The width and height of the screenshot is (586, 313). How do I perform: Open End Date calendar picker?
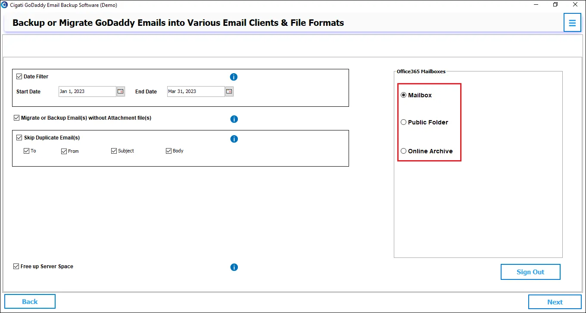click(x=229, y=91)
